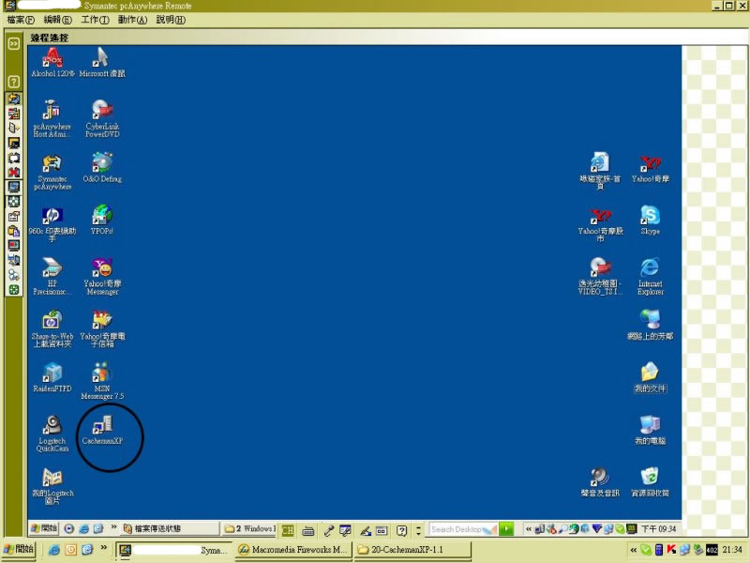
Task: Open Logitech QuickCam shortcut
Action: 52,434
